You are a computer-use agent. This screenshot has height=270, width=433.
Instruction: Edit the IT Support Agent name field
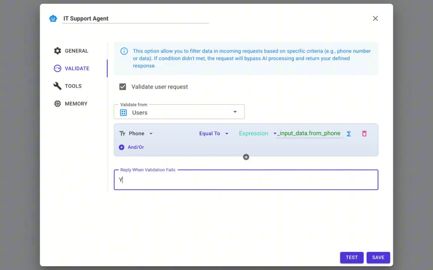click(136, 18)
